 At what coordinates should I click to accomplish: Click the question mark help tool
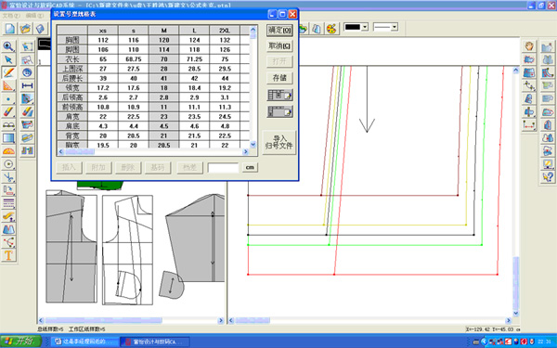pyautogui.click(x=548, y=177)
